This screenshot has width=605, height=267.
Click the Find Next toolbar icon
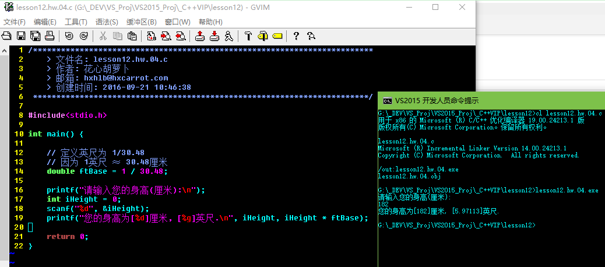point(166,36)
